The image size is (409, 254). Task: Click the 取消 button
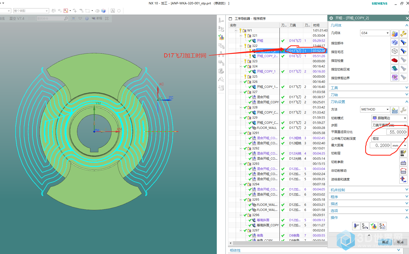coord(400,242)
